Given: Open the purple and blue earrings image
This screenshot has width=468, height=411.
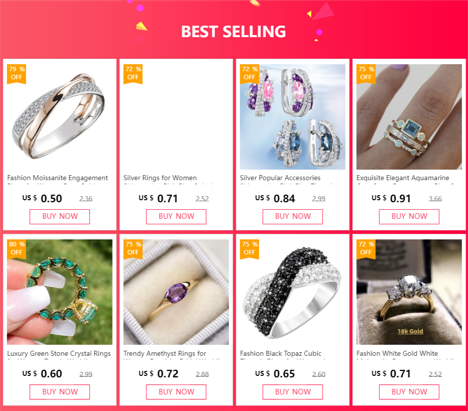Looking at the screenshot, I should 292,117.
